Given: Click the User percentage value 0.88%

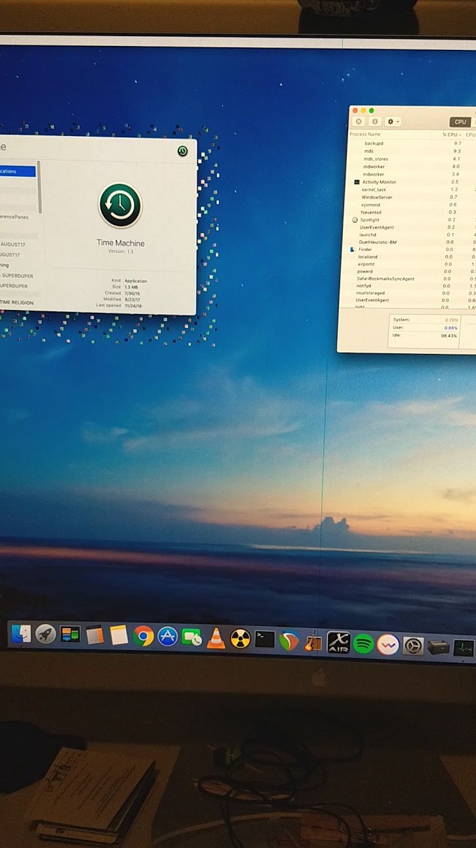Looking at the screenshot, I should pos(451,328).
